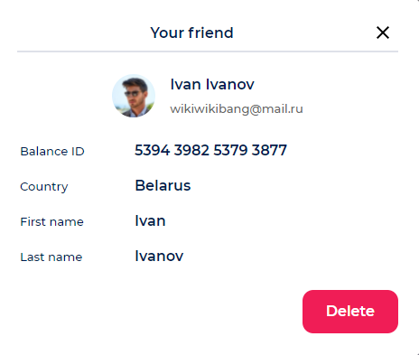The width and height of the screenshot is (419, 355).
Task: Click the header divider line under the title
Action: [208, 51]
